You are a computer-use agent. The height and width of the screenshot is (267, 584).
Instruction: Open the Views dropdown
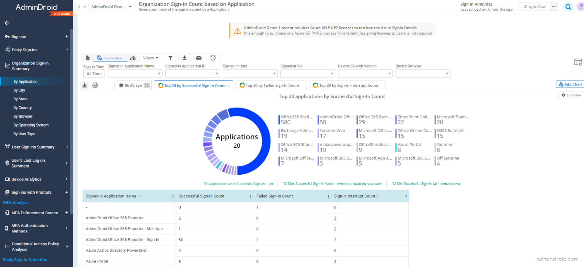click(x=151, y=58)
